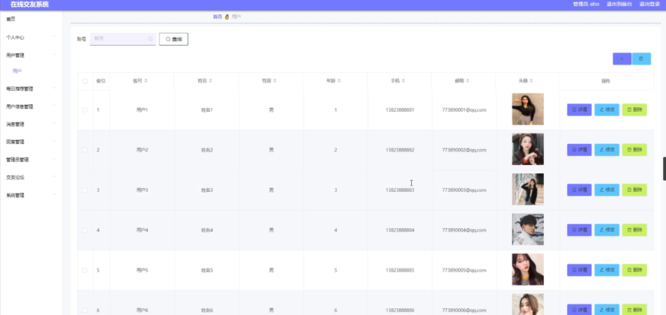Sort the table by the 账号 column arrows

tap(146, 81)
